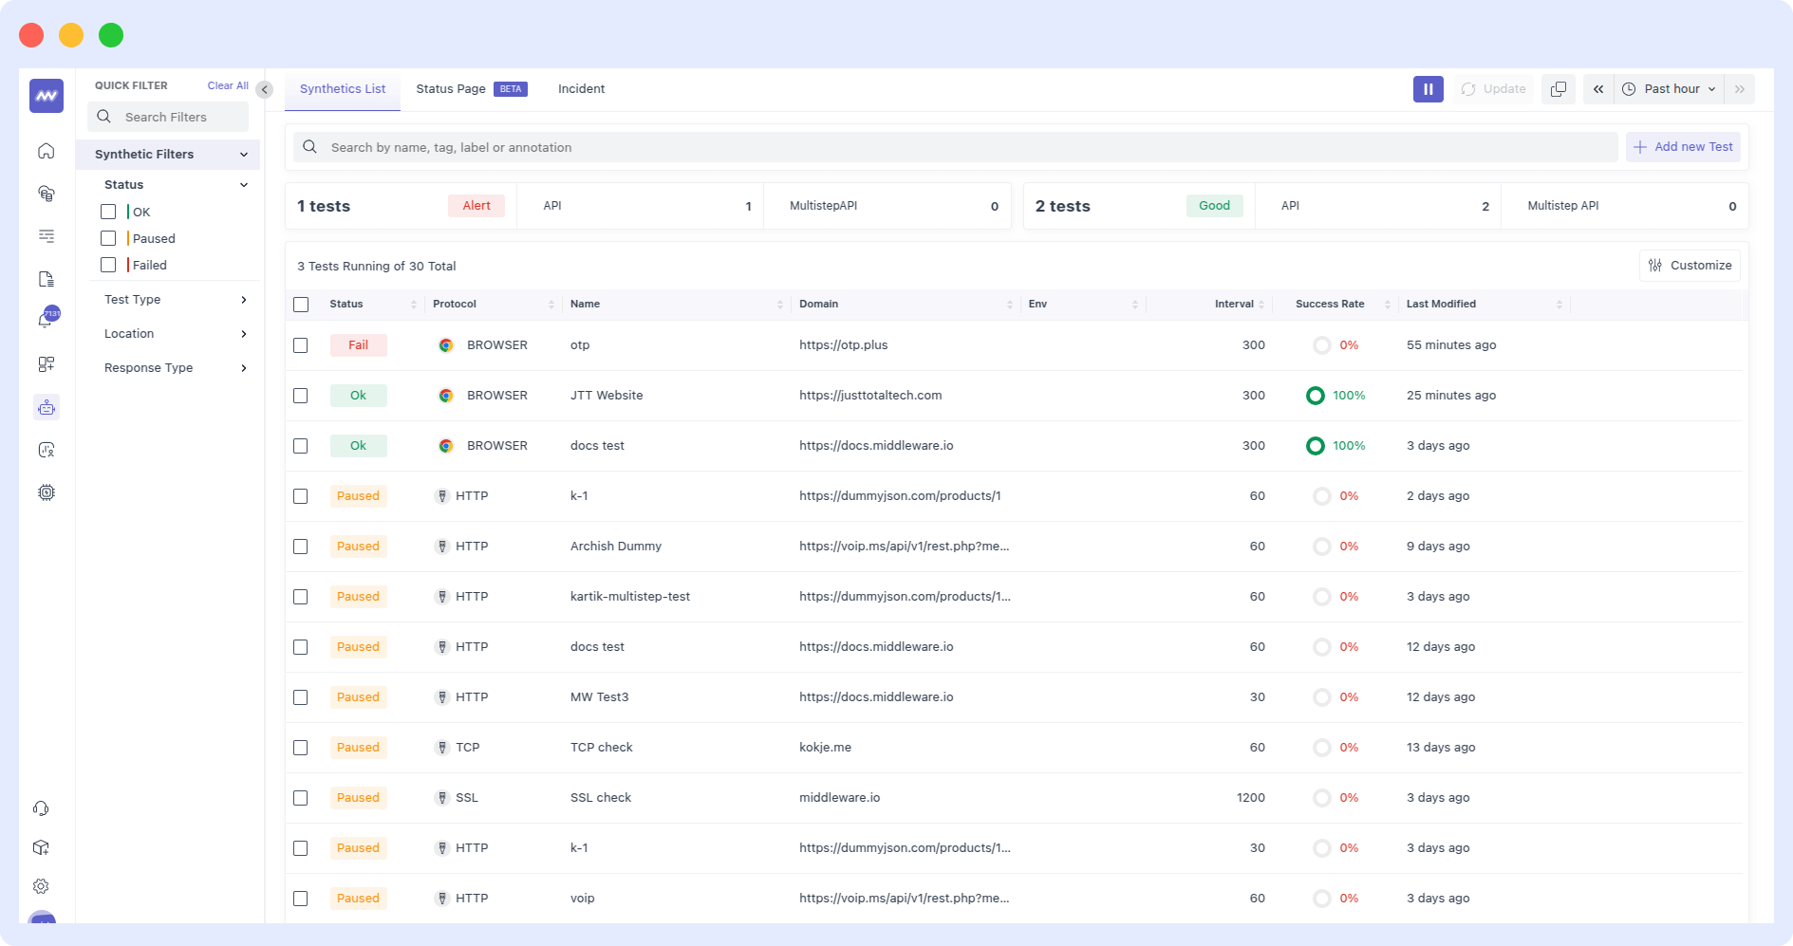Open the Incident tab
The width and height of the screenshot is (1793, 946).
click(580, 88)
